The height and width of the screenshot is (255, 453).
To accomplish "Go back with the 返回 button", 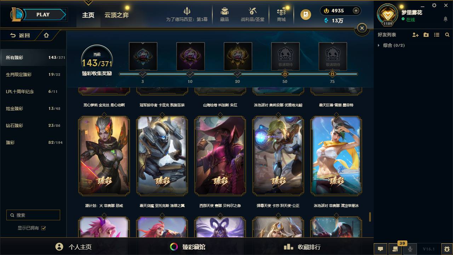I will pos(20,35).
